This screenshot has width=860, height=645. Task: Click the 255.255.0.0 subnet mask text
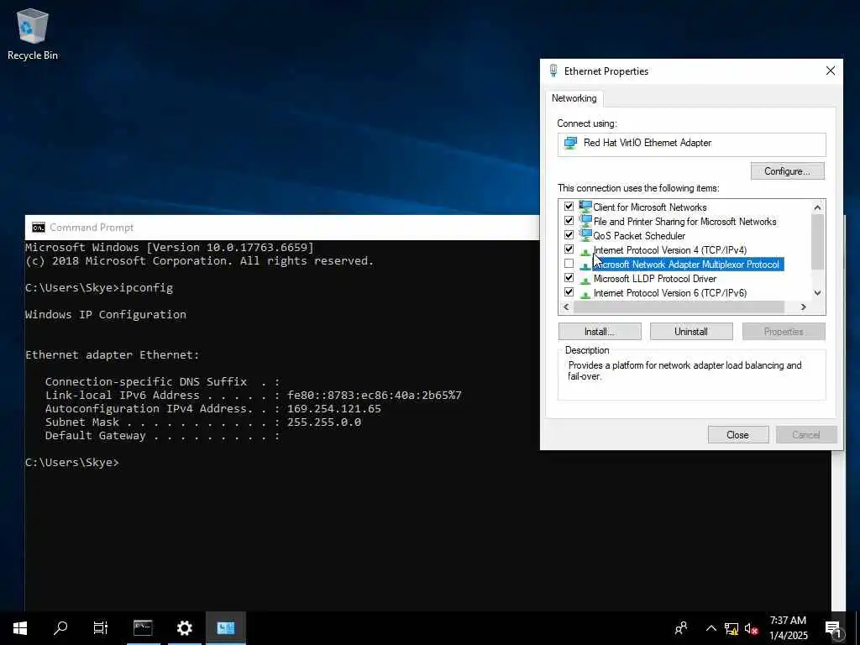[x=324, y=422]
